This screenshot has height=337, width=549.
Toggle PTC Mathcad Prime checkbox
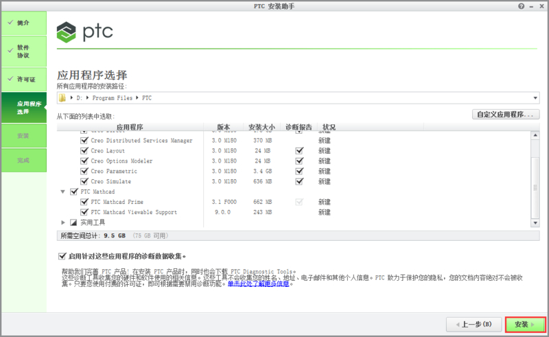point(84,202)
